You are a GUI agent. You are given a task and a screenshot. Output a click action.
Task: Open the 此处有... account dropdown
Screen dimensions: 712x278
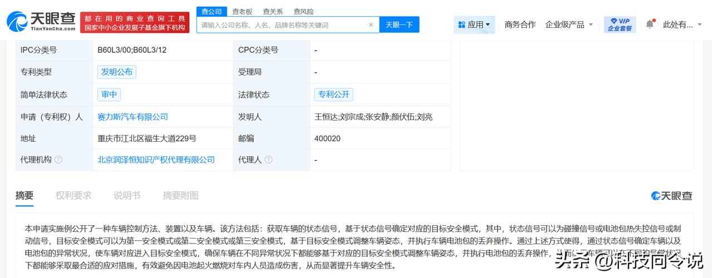(682, 24)
